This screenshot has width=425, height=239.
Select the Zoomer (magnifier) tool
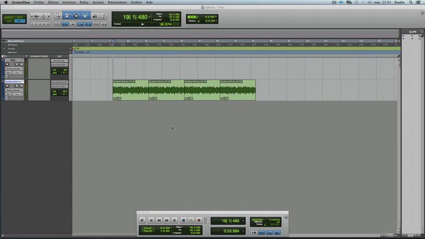tap(58, 16)
